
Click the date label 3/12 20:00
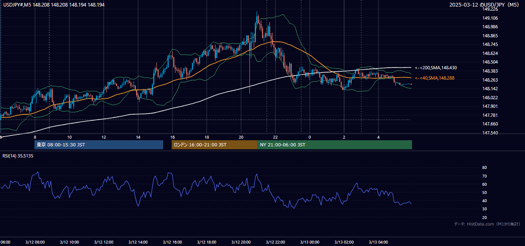241,242
